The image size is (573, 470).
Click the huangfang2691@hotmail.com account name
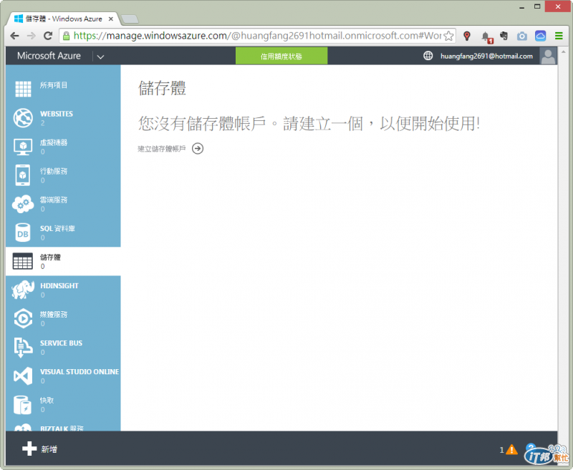coord(486,57)
